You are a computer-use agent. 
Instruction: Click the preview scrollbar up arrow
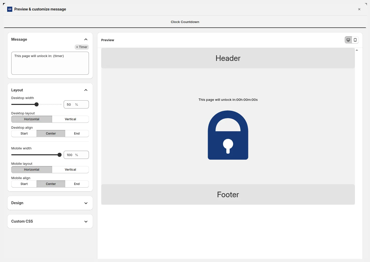[357, 50]
